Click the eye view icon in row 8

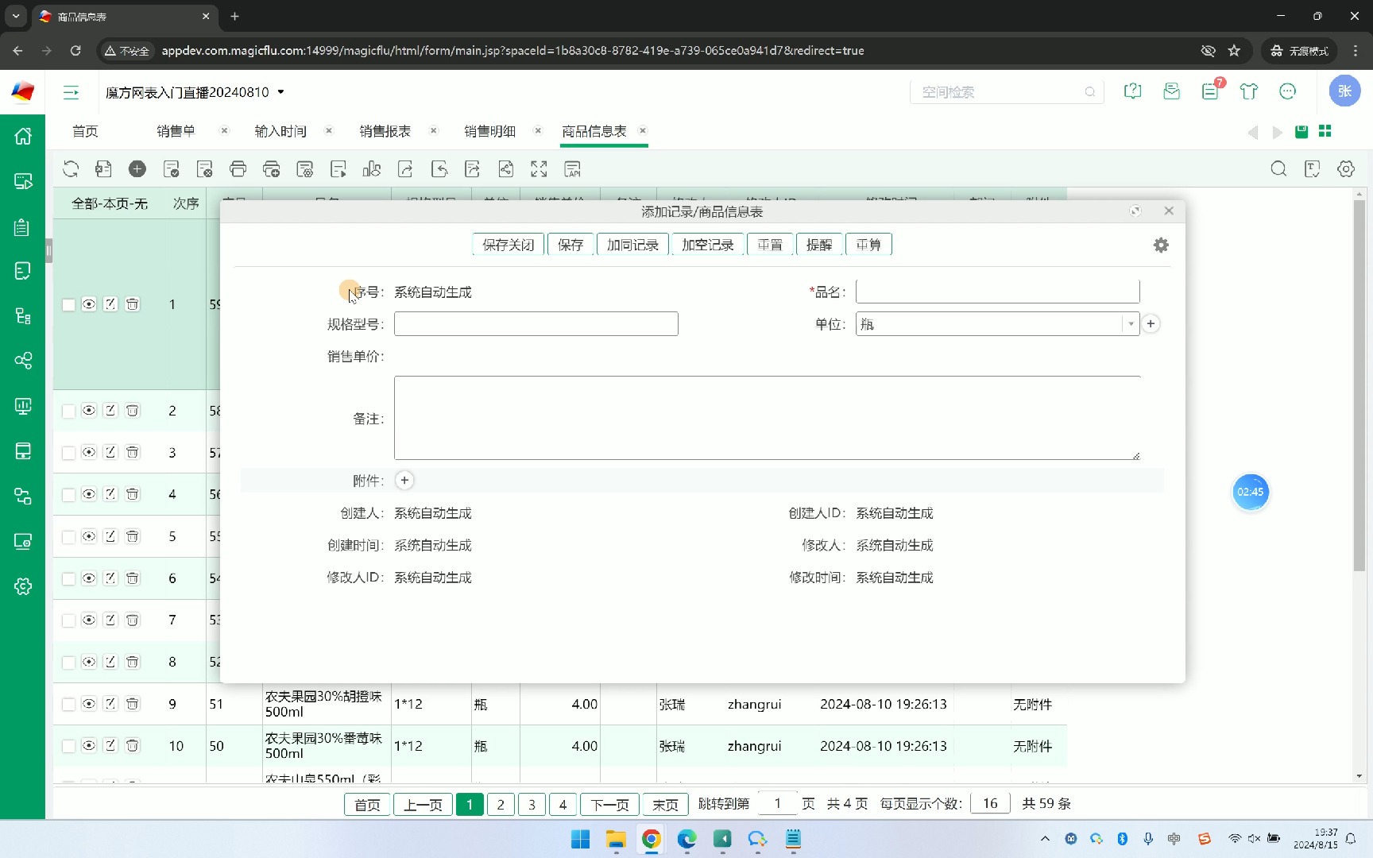pos(89,662)
